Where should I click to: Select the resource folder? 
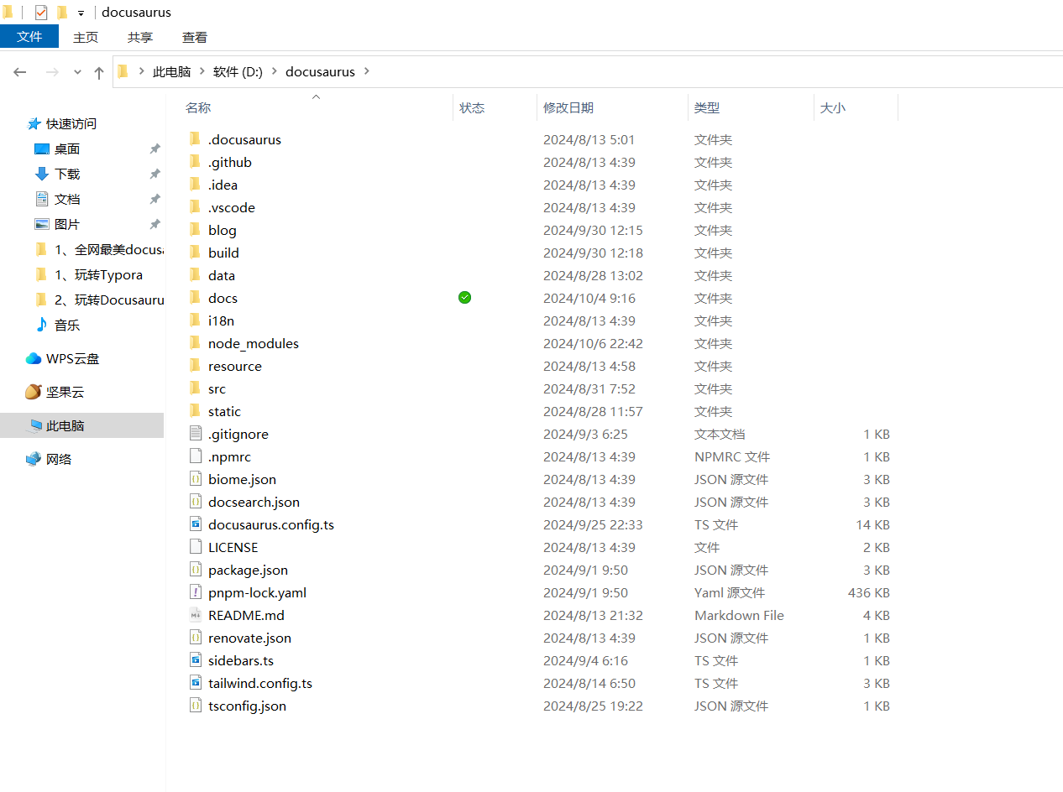pyautogui.click(x=235, y=366)
